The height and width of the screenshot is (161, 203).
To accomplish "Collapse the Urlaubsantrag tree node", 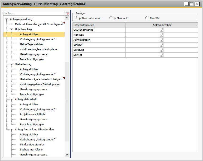I will tap(12, 29).
